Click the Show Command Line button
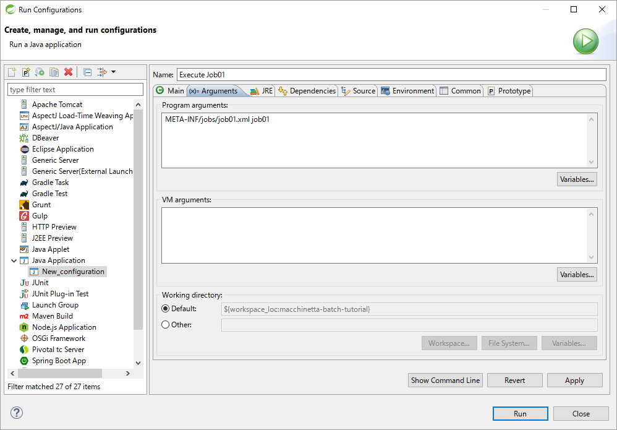The height and width of the screenshot is (430, 617). [x=445, y=380]
